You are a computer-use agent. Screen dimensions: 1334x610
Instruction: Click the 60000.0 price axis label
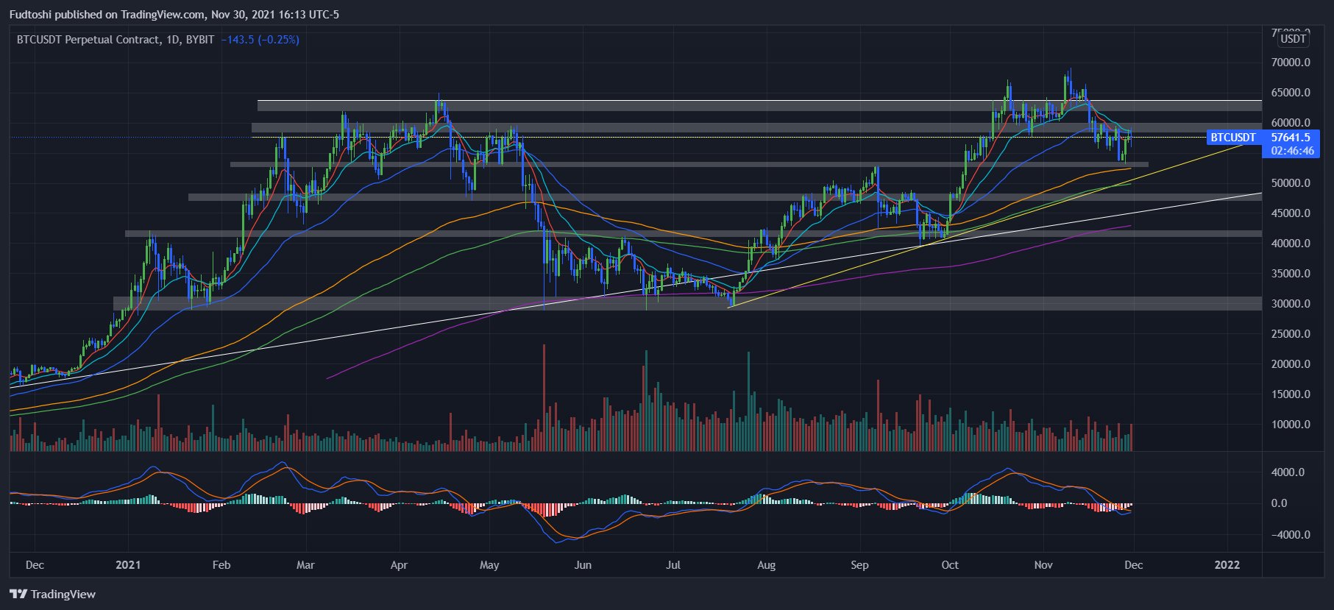(1291, 123)
